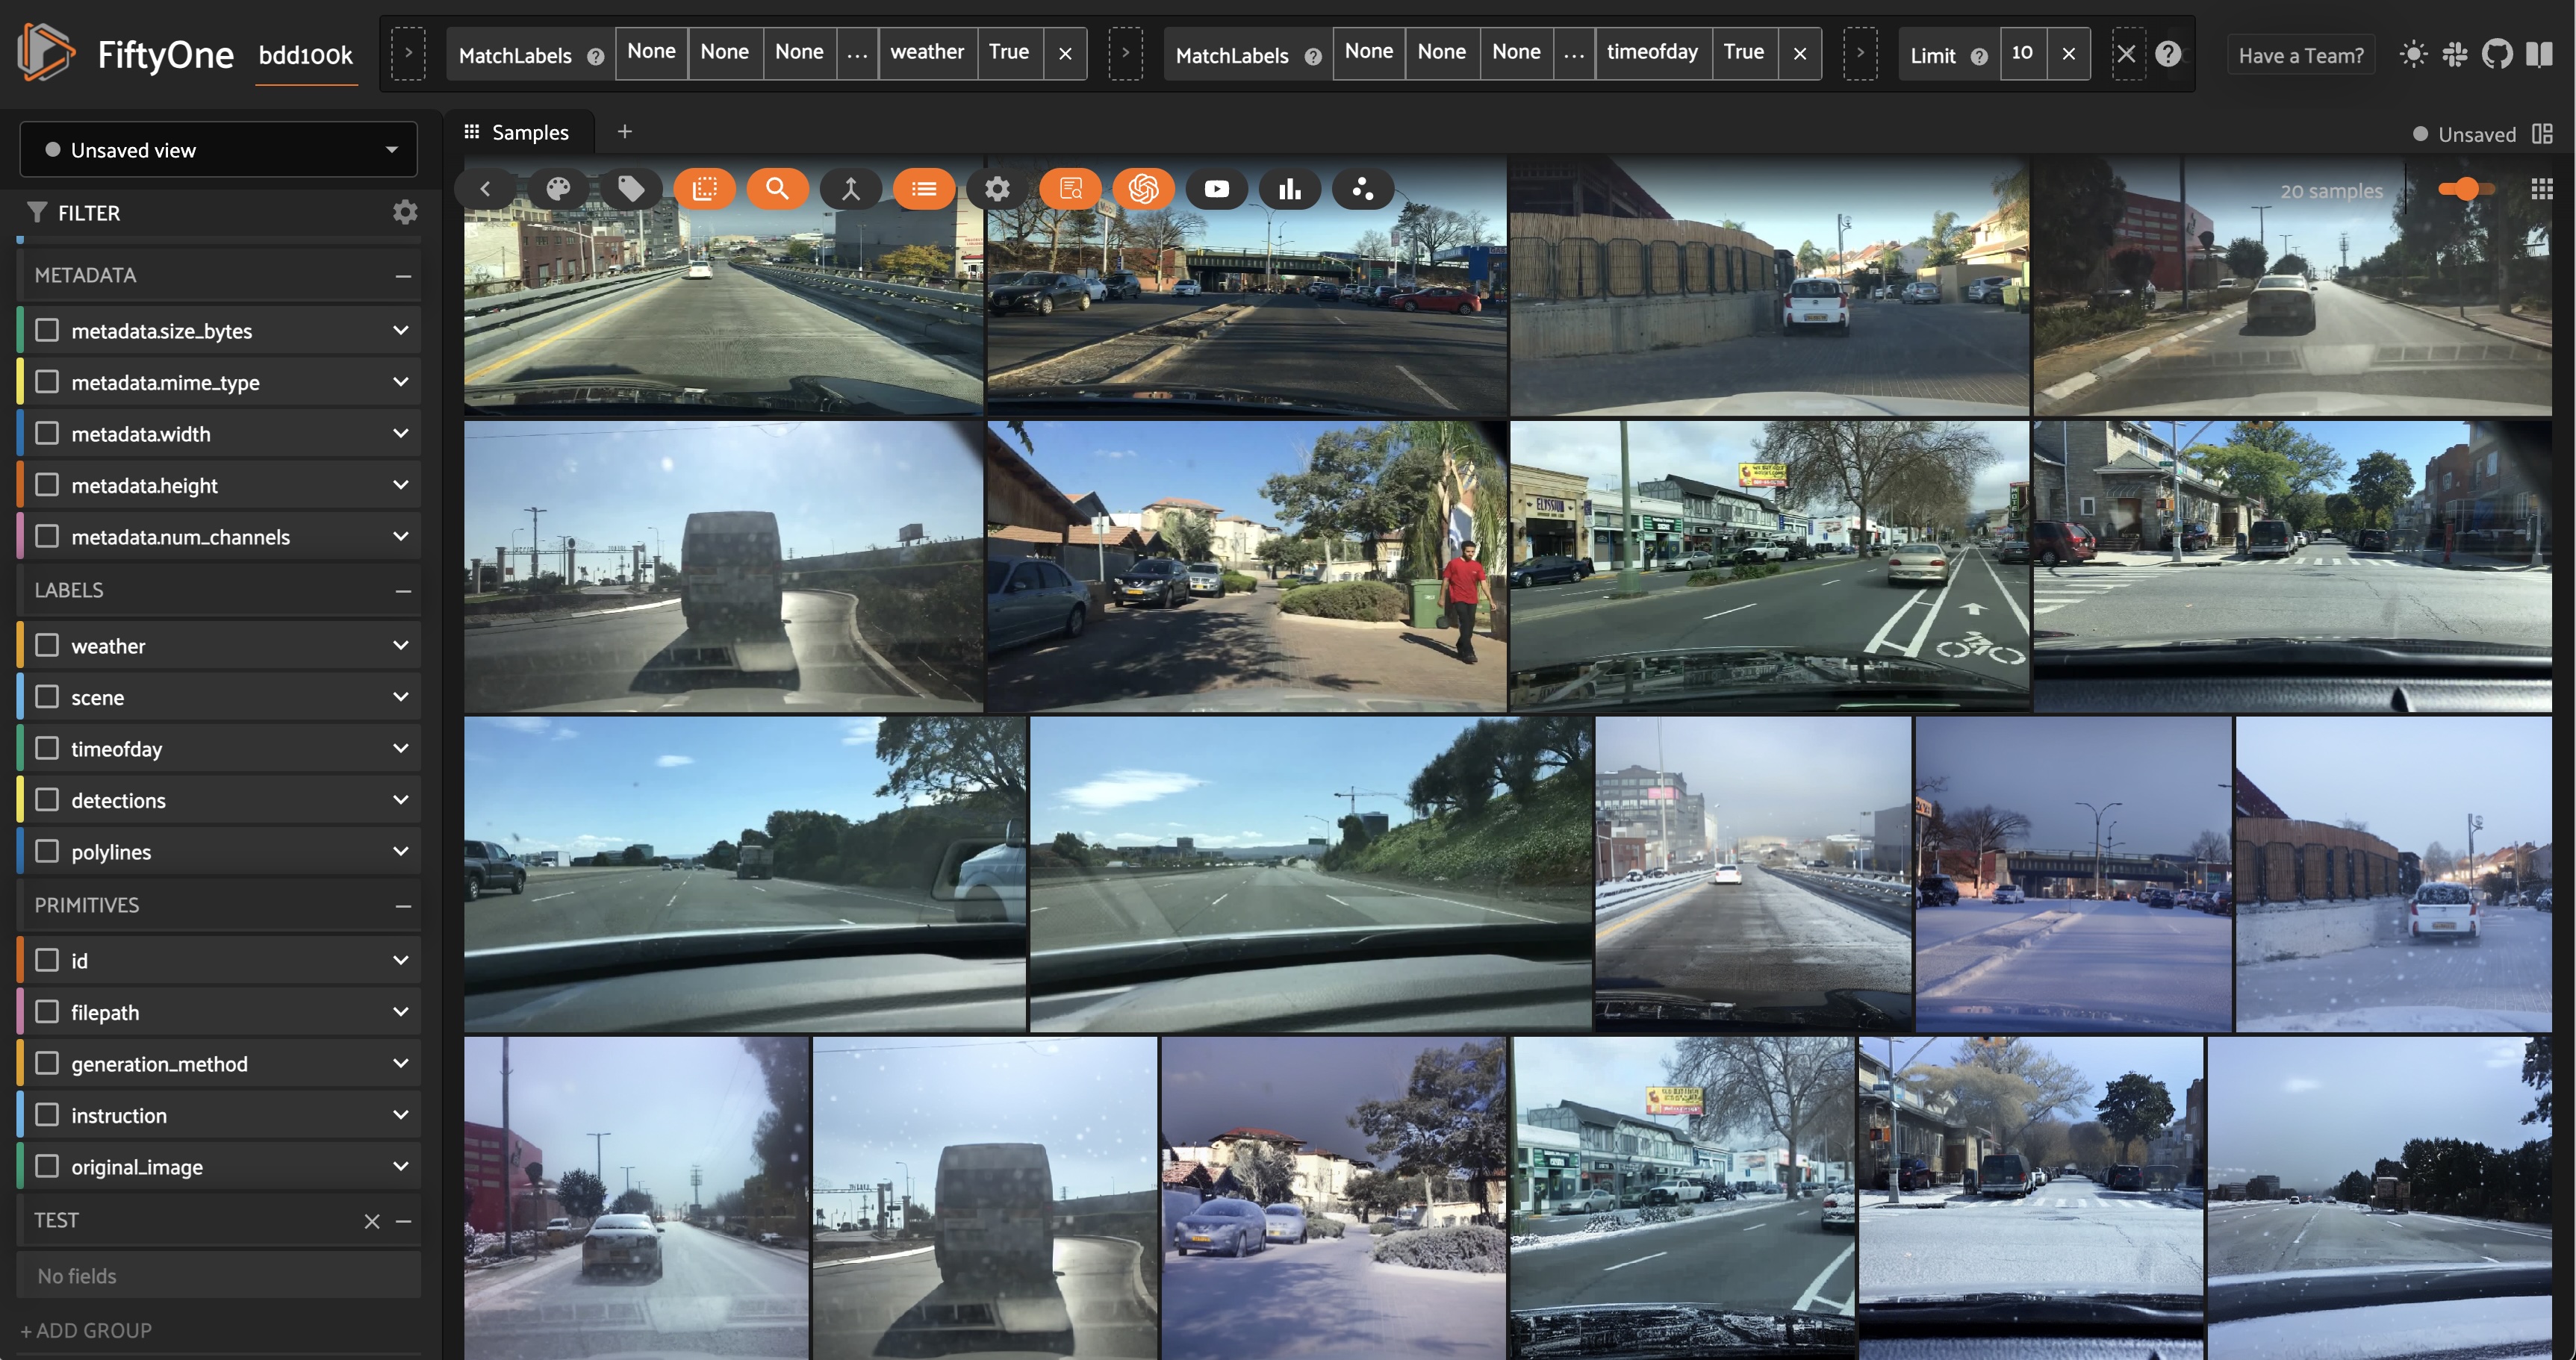This screenshot has height=1360, width=2576.
Task: Remove the TEST group X icon
Action: [x=372, y=1221]
